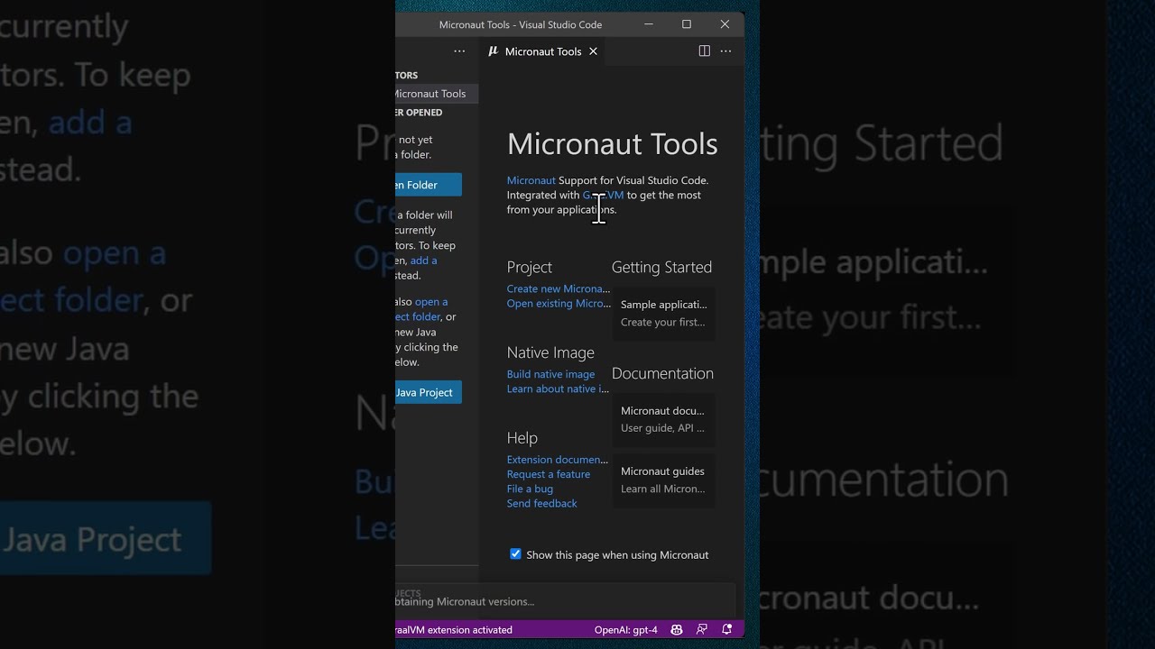Screen dimensions: 1155x649
Task: Open the GraalVM link in description
Action: [x=603, y=195]
